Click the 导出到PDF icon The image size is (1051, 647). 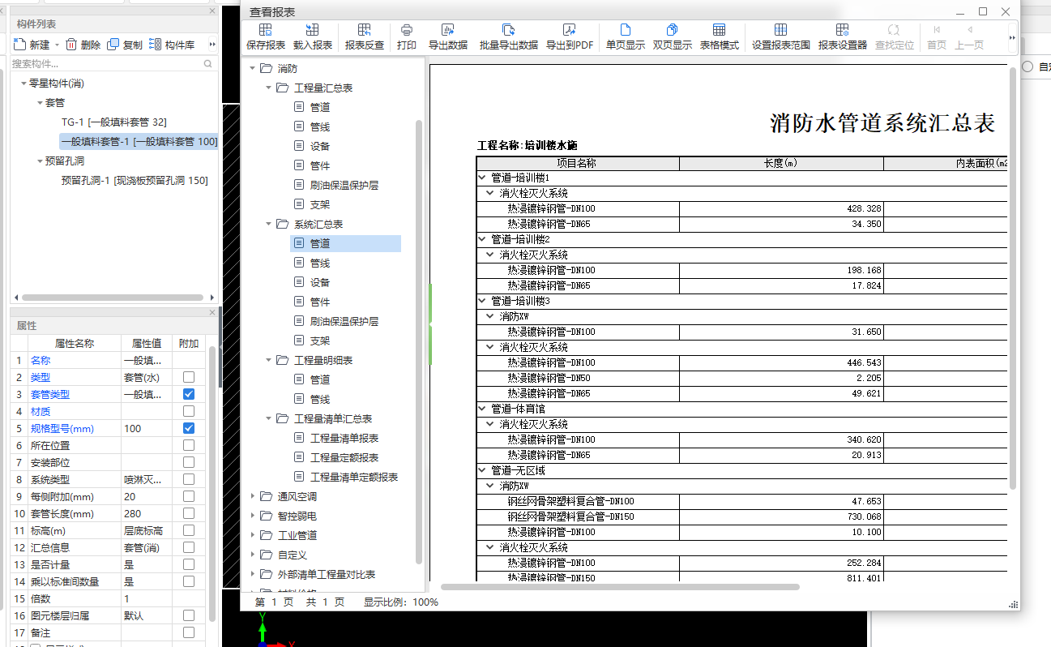(570, 37)
